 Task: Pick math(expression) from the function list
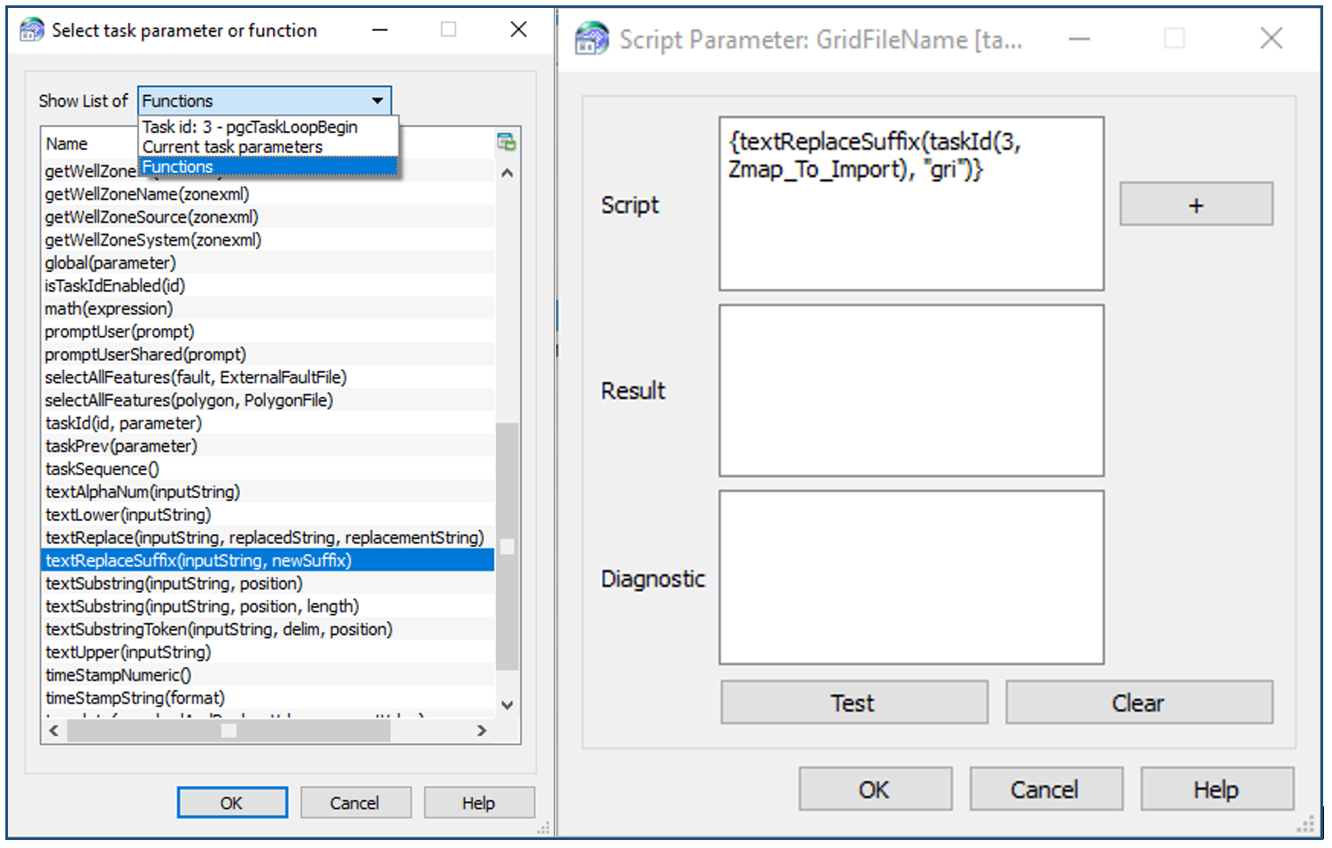coord(109,309)
